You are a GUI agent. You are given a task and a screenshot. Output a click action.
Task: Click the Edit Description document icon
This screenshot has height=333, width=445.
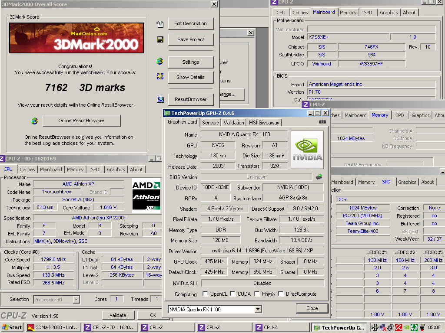(x=160, y=24)
